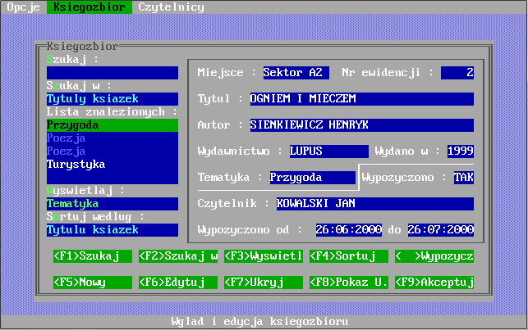Click the F2 Szukaj w button
The height and width of the screenshot is (330, 528).
pyautogui.click(x=178, y=256)
